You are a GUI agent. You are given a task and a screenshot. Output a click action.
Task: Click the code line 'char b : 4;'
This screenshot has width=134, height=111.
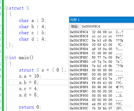tap(32, 26)
